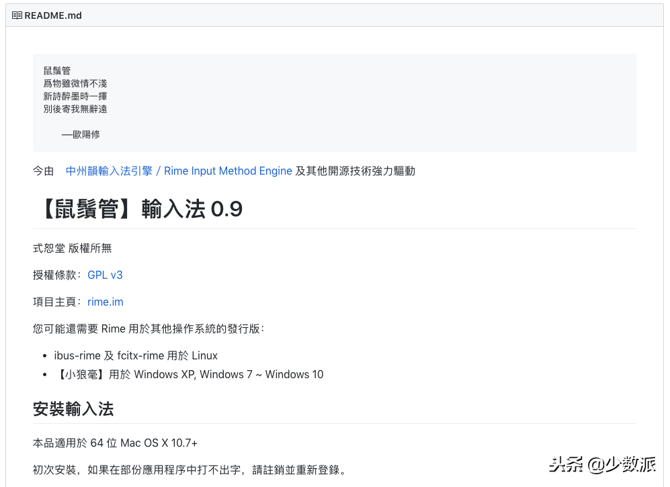This screenshot has width=670, height=487.
Task: Click the 式恕堂 版權所無 line
Action: pos(72,248)
